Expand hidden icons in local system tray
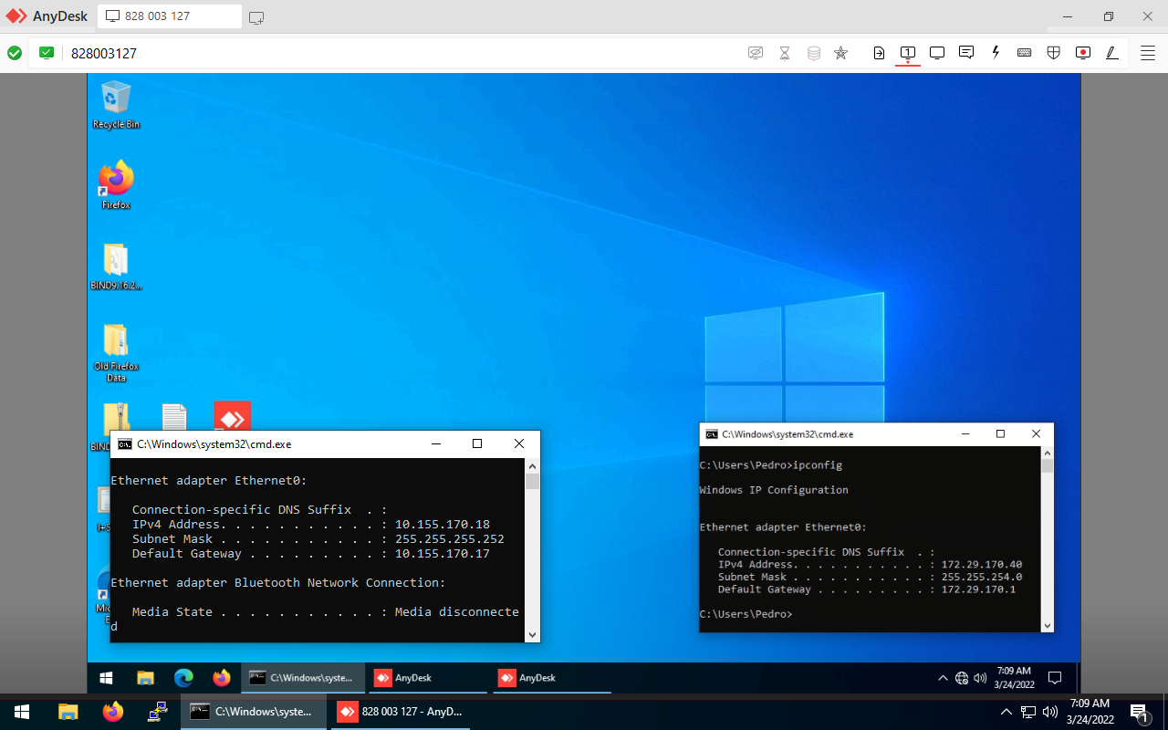This screenshot has height=730, width=1168. click(1006, 712)
